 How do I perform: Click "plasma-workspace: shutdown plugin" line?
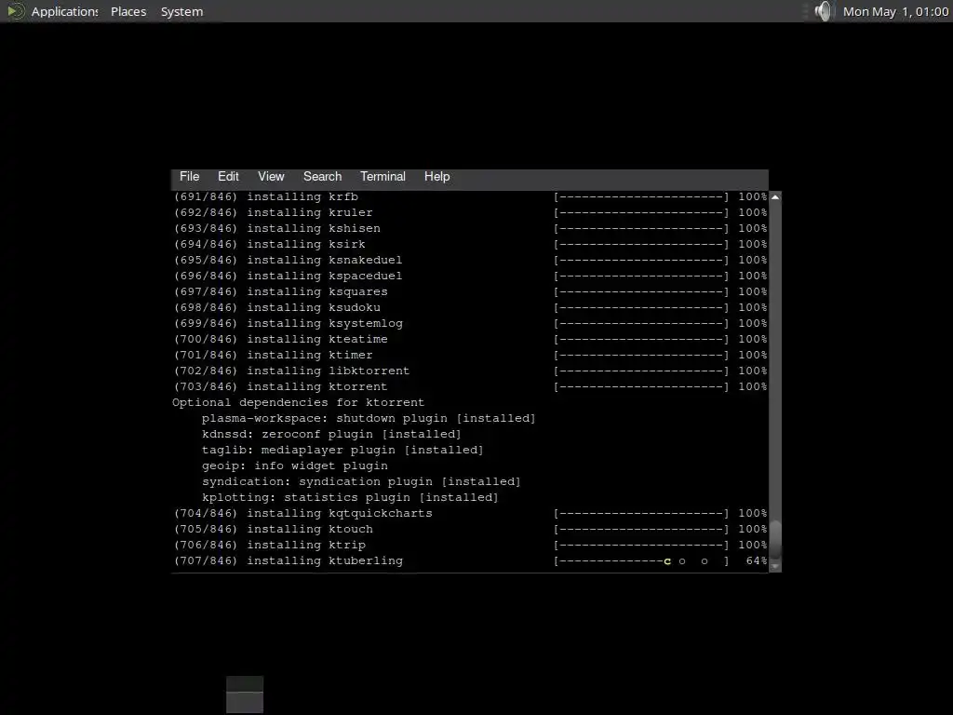pyautogui.click(x=369, y=418)
